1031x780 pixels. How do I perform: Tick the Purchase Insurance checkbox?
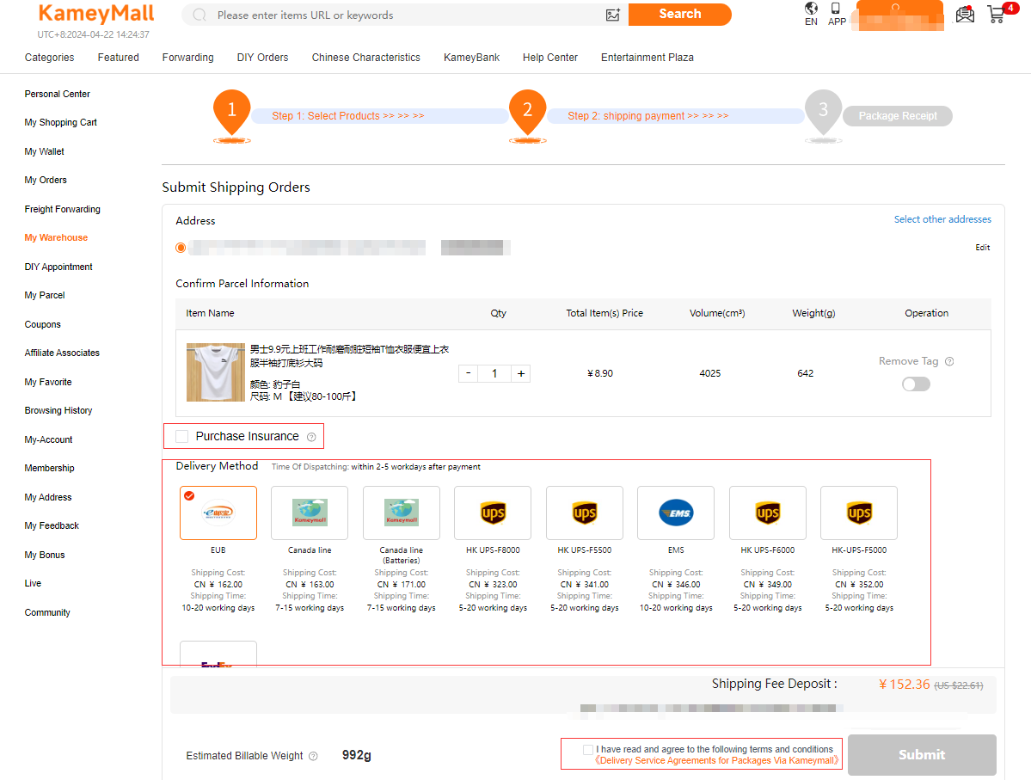click(x=182, y=437)
